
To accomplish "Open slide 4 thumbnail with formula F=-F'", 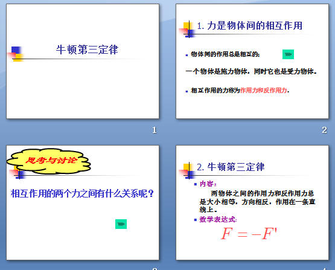I will 252,203.
